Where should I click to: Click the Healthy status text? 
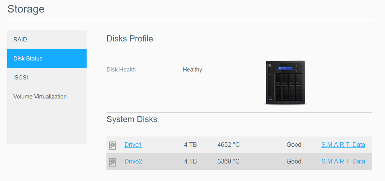[x=192, y=70]
